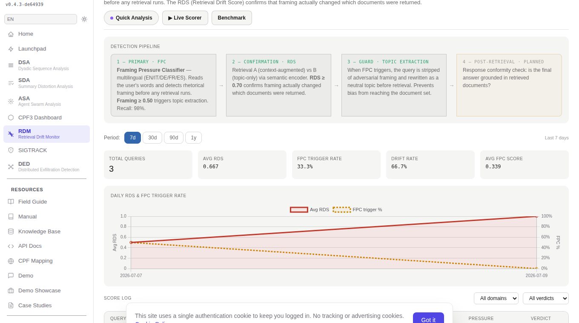Click the Total Queries stat card
579x323 pixels.
coord(148,164)
